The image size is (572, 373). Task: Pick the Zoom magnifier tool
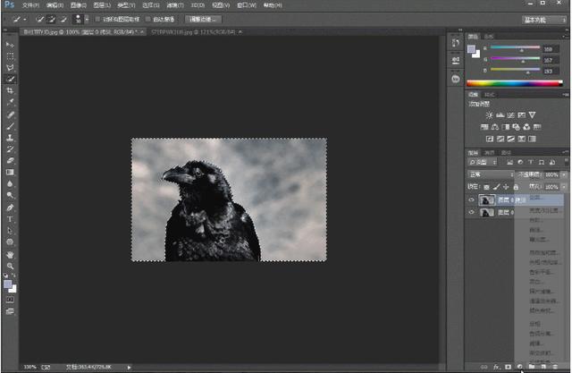coord(10,265)
